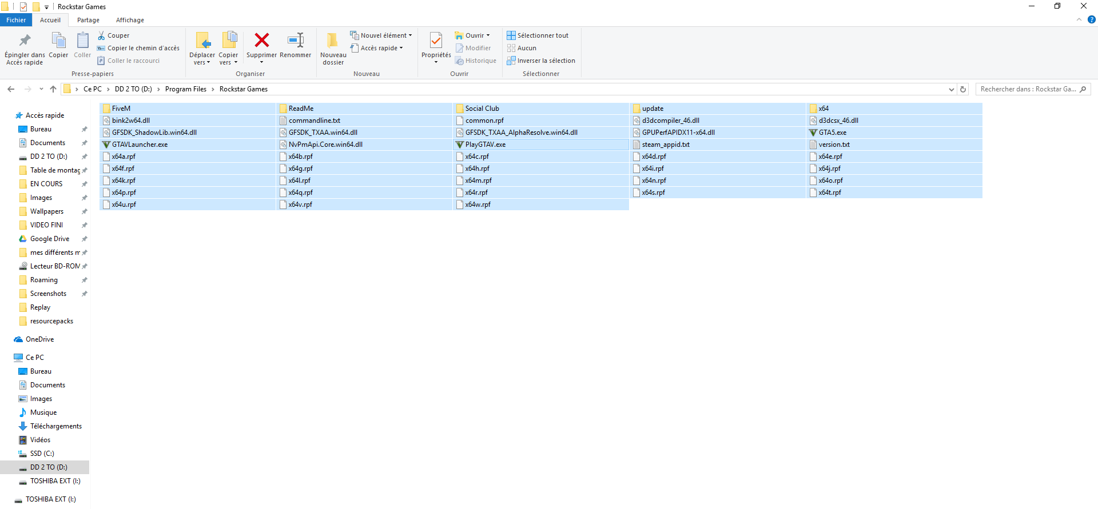Click the Rockstar Games search field
This screenshot has height=509, width=1098.
[x=1033, y=89]
